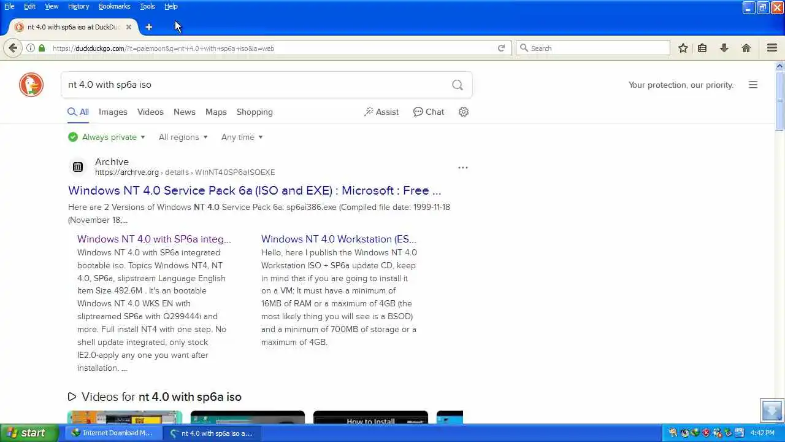This screenshot has width=785, height=442.
Task: Click the floating download arrow box
Action: 772,410
